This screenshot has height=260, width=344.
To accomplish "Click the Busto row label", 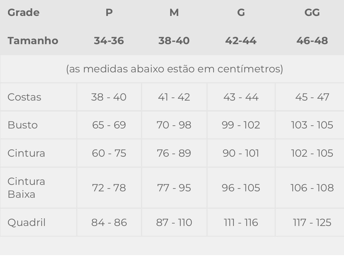I will click(x=23, y=125).
